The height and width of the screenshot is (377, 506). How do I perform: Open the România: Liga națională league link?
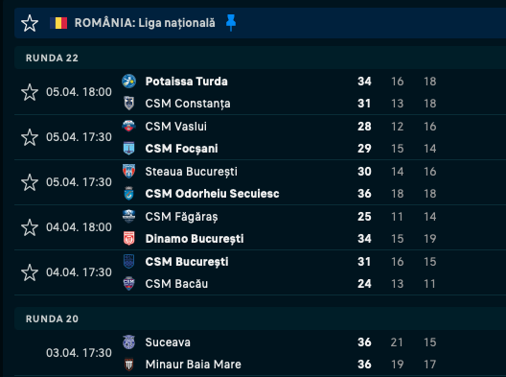(x=145, y=23)
